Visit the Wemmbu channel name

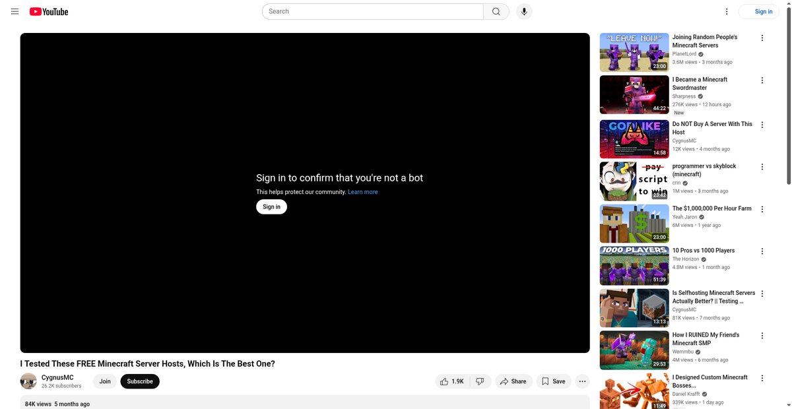pyautogui.click(x=684, y=352)
